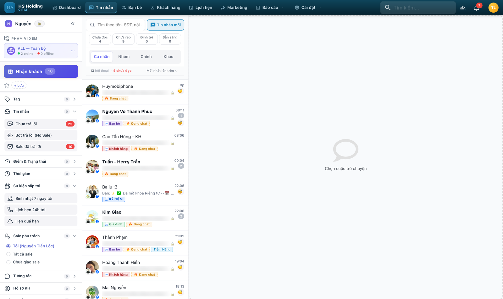Switch to the Nhóm tab

coord(124,57)
